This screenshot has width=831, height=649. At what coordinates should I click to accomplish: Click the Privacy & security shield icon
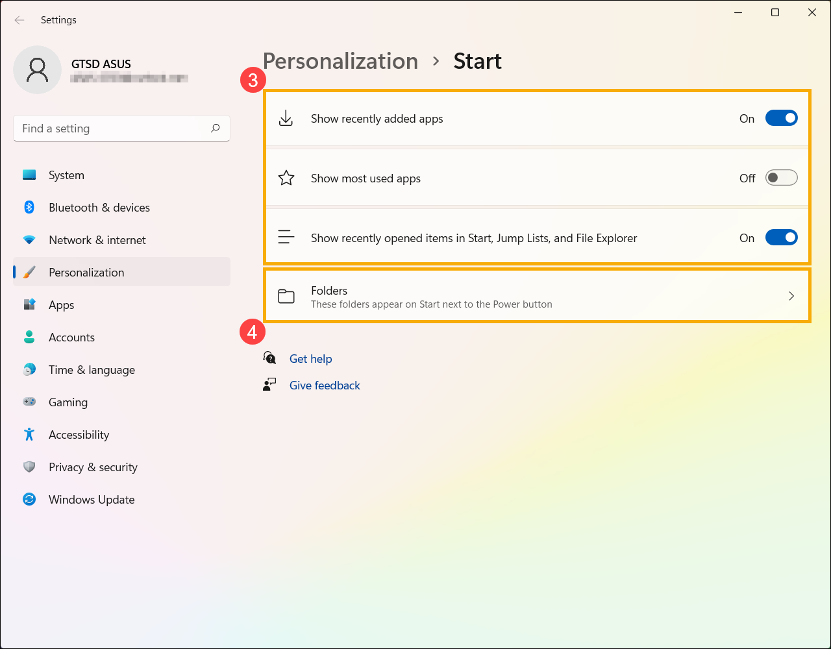[29, 467]
